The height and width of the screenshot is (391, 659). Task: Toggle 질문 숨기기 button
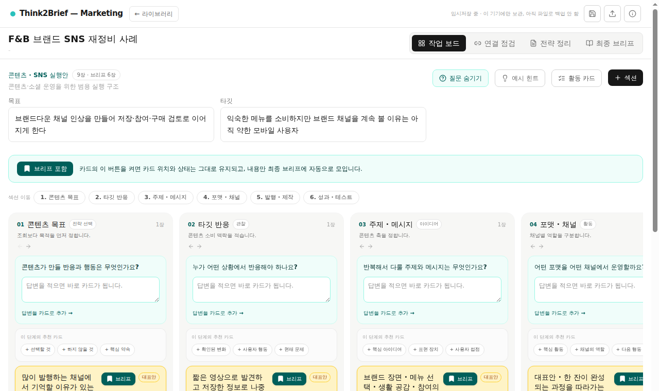(x=460, y=78)
